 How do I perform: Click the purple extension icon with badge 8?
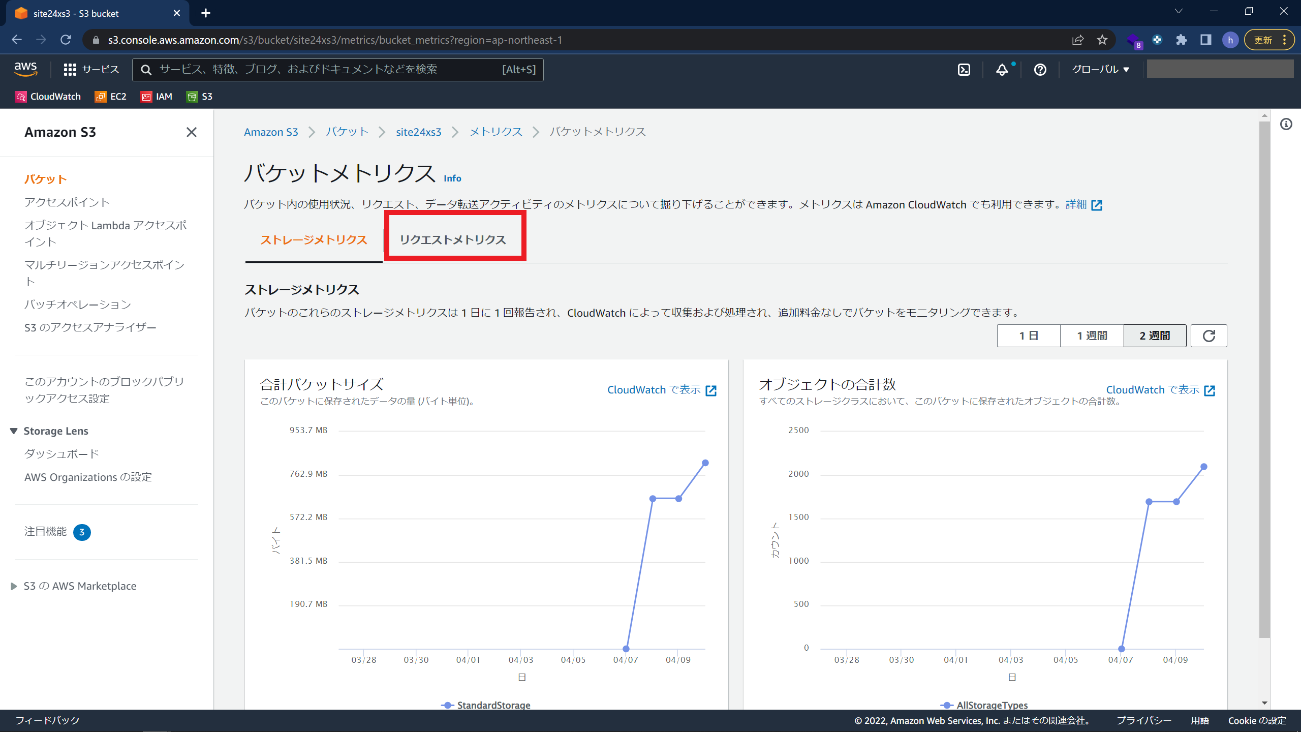click(1134, 40)
